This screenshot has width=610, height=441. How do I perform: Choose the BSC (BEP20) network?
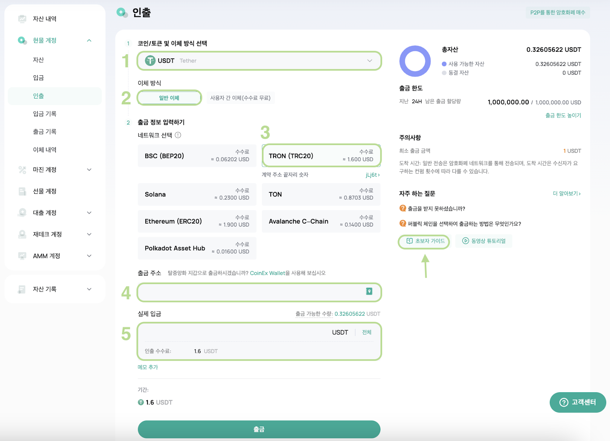click(x=197, y=156)
